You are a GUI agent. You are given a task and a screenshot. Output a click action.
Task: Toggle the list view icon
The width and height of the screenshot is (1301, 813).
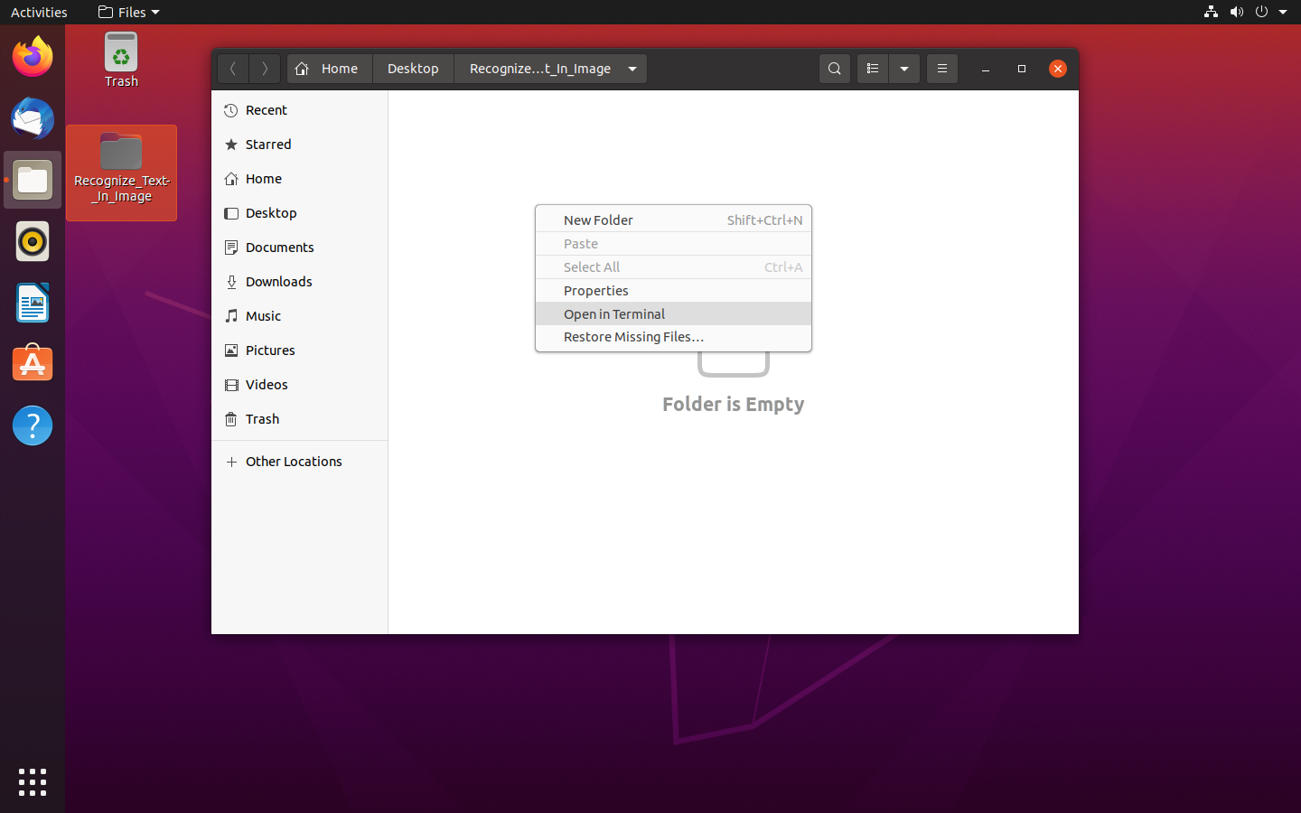tap(872, 69)
